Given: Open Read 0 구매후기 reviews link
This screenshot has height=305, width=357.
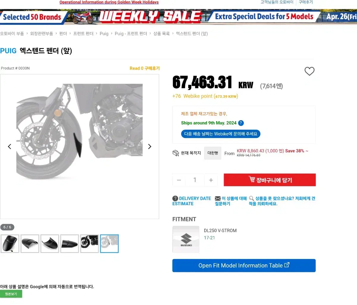Looking at the screenshot, I should 145,68.
